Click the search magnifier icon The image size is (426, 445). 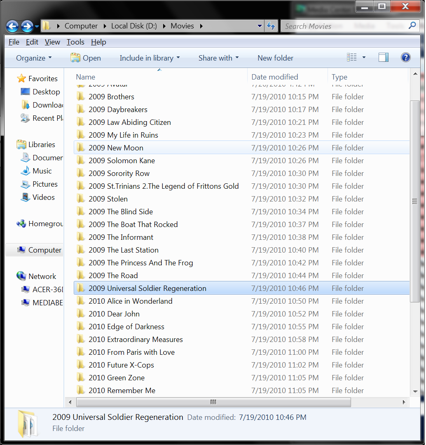[412, 26]
